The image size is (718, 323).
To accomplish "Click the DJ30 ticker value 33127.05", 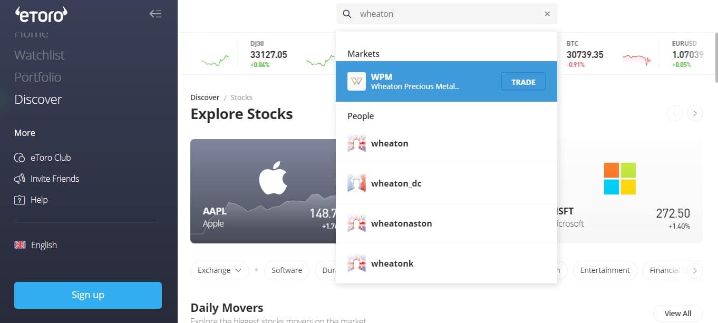I will [269, 55].
